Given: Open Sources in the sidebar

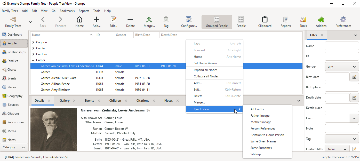Looking at the screenshot, I should 14,105.
